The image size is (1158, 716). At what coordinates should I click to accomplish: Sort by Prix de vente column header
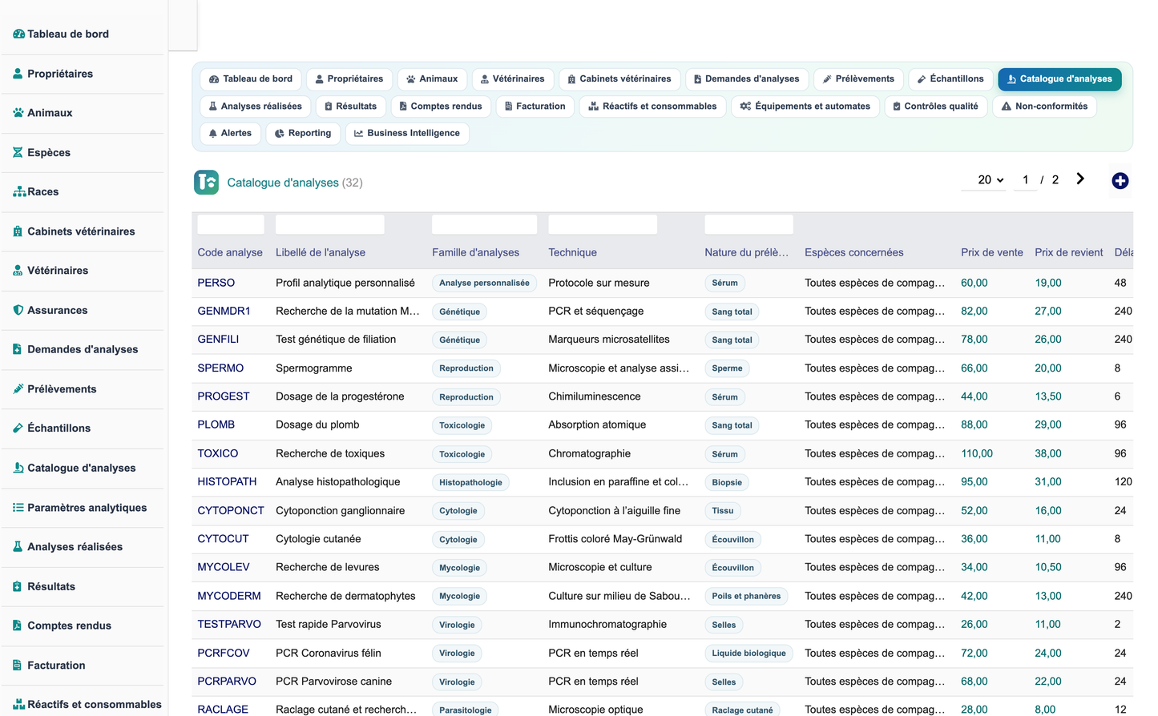tap(992, 252)
